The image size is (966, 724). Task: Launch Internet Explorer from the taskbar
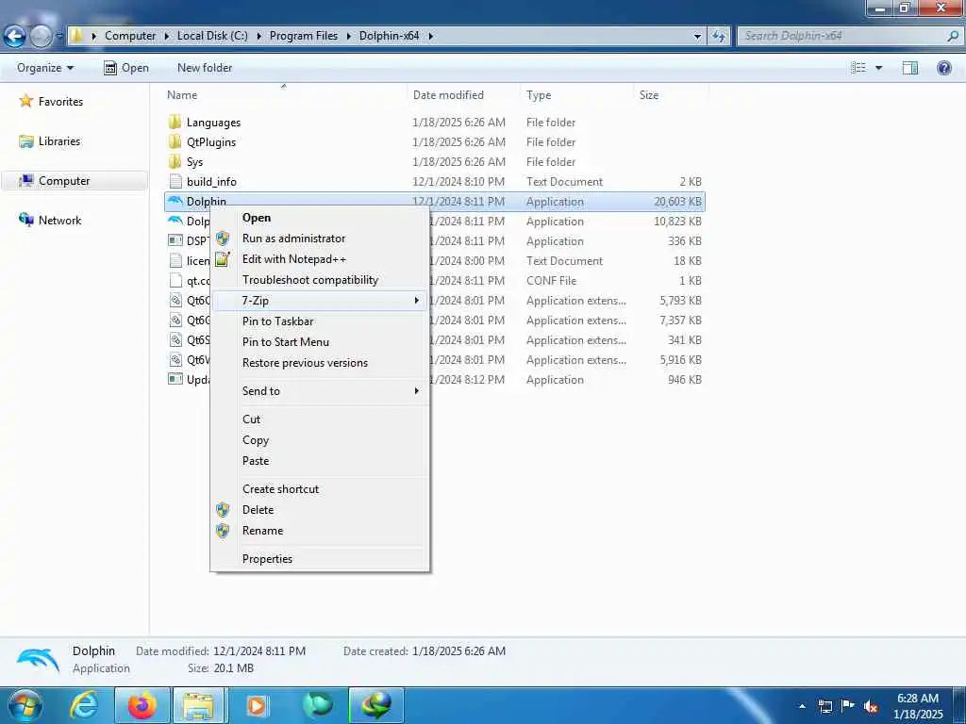83,705
